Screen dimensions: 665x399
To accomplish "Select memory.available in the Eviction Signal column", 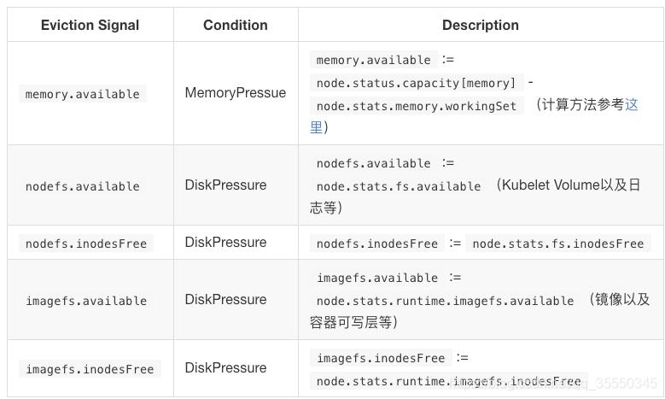I will point(83,94).
